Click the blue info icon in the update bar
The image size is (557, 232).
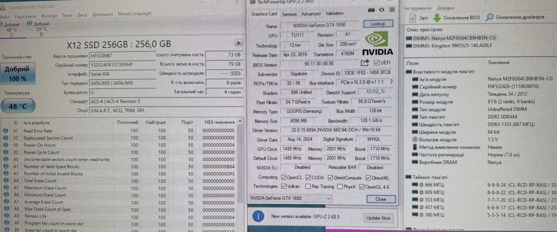258,216
